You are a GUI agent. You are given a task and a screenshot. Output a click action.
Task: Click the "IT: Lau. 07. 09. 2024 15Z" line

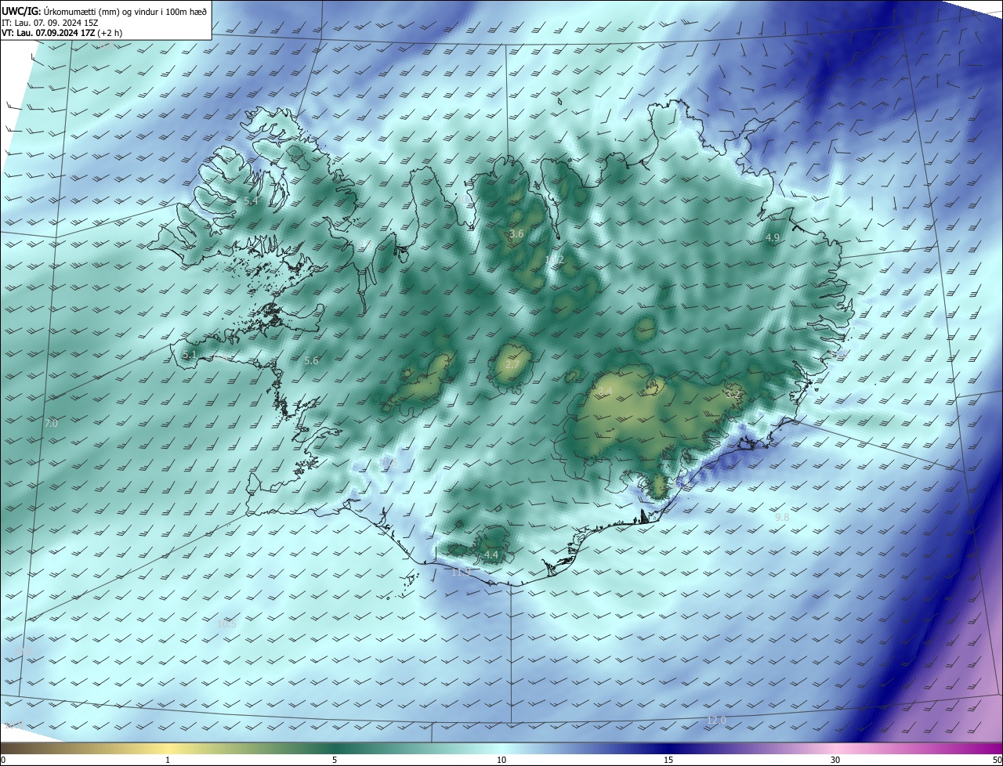coord(50,22)
